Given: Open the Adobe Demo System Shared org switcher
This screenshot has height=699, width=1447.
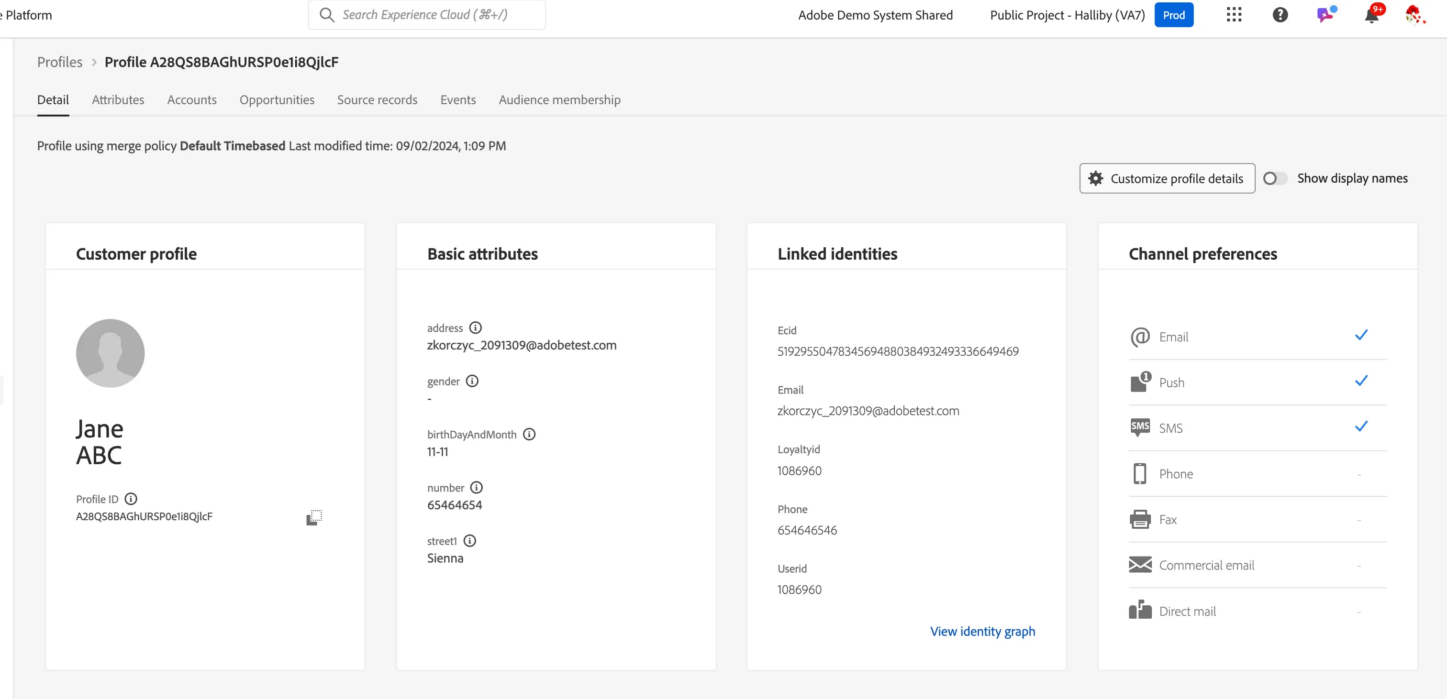Looking at the screenshot, I should tap(875, 15).
